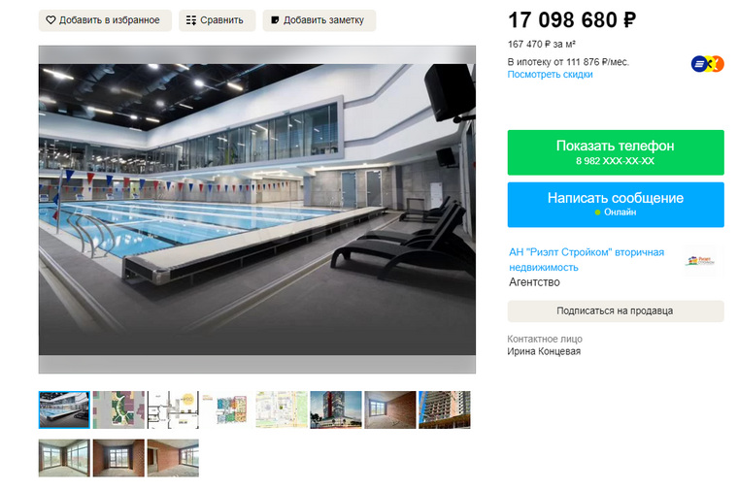Select the swimming pool thumbnail
The width and height of the screenshot is (738, 490).
[x=64, y=409]
